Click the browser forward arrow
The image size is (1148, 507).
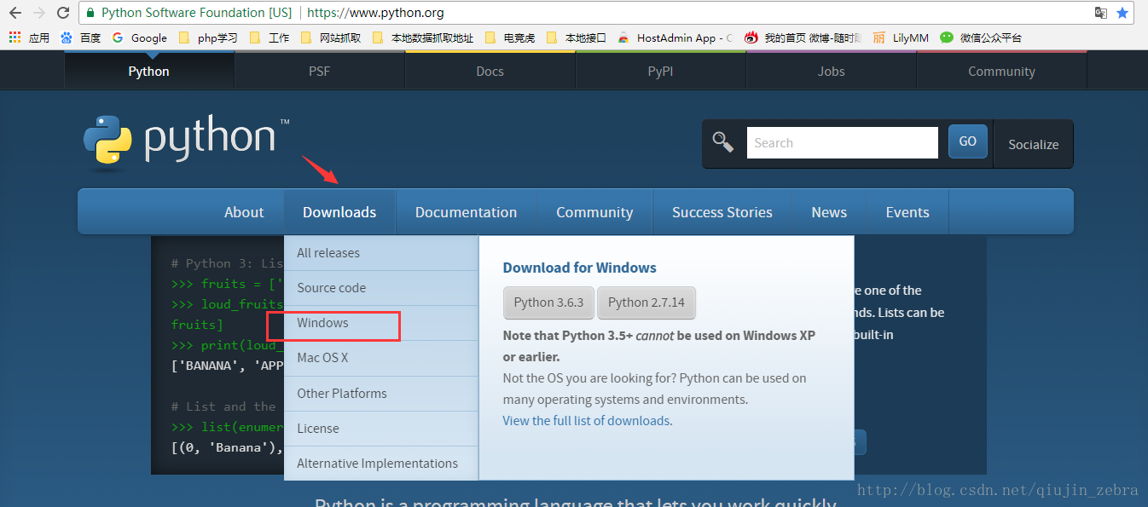pos(39,13)
